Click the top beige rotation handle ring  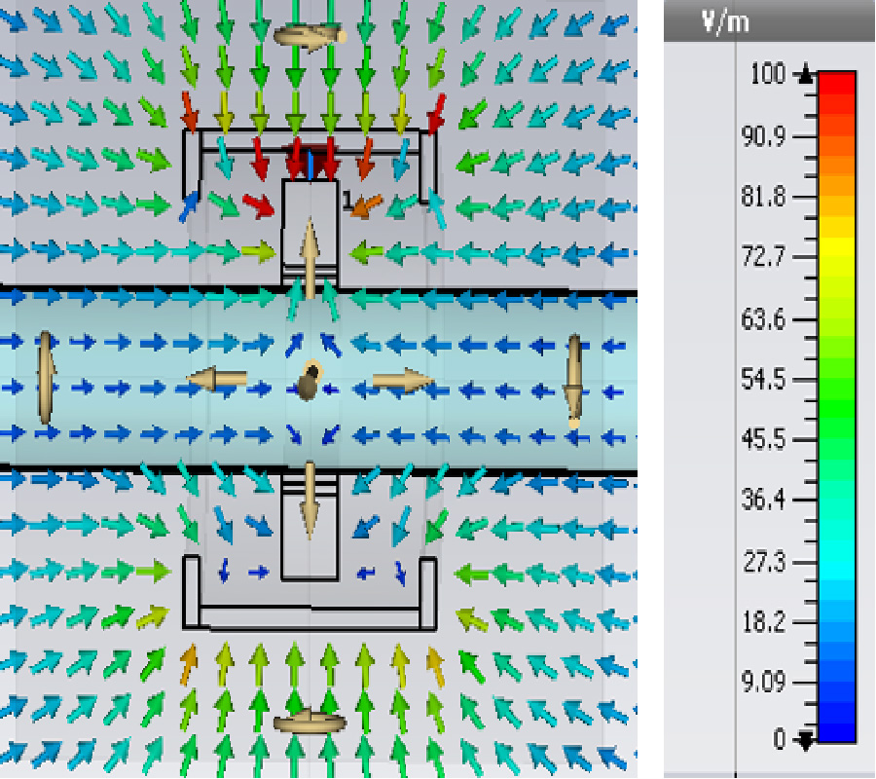point(310,37)
